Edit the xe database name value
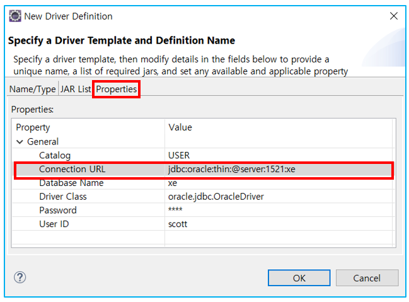This screenshot has height=302, width=409. 173,183
